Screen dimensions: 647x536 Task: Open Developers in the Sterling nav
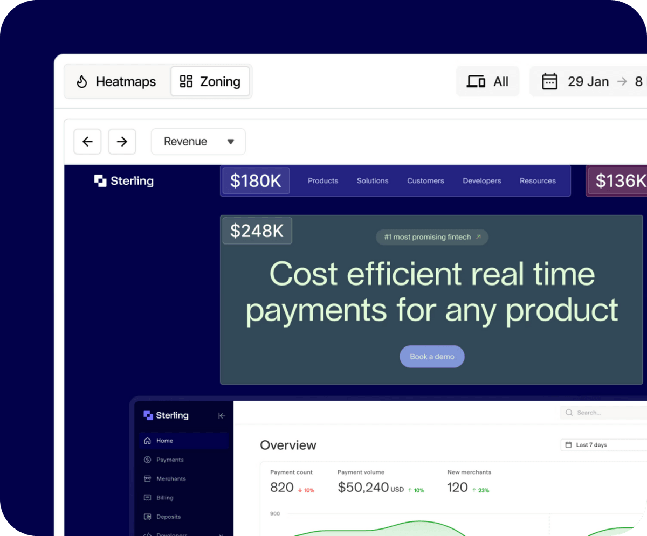click(482, 181)
